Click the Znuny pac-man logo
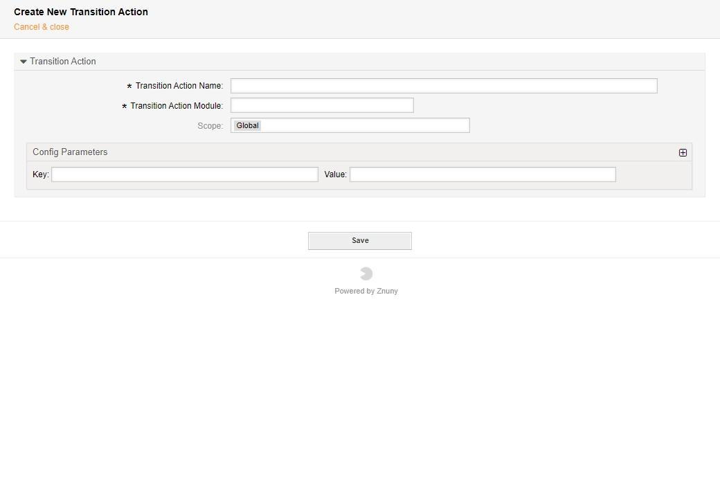This screenshot has width=720, height=484. 366,273
